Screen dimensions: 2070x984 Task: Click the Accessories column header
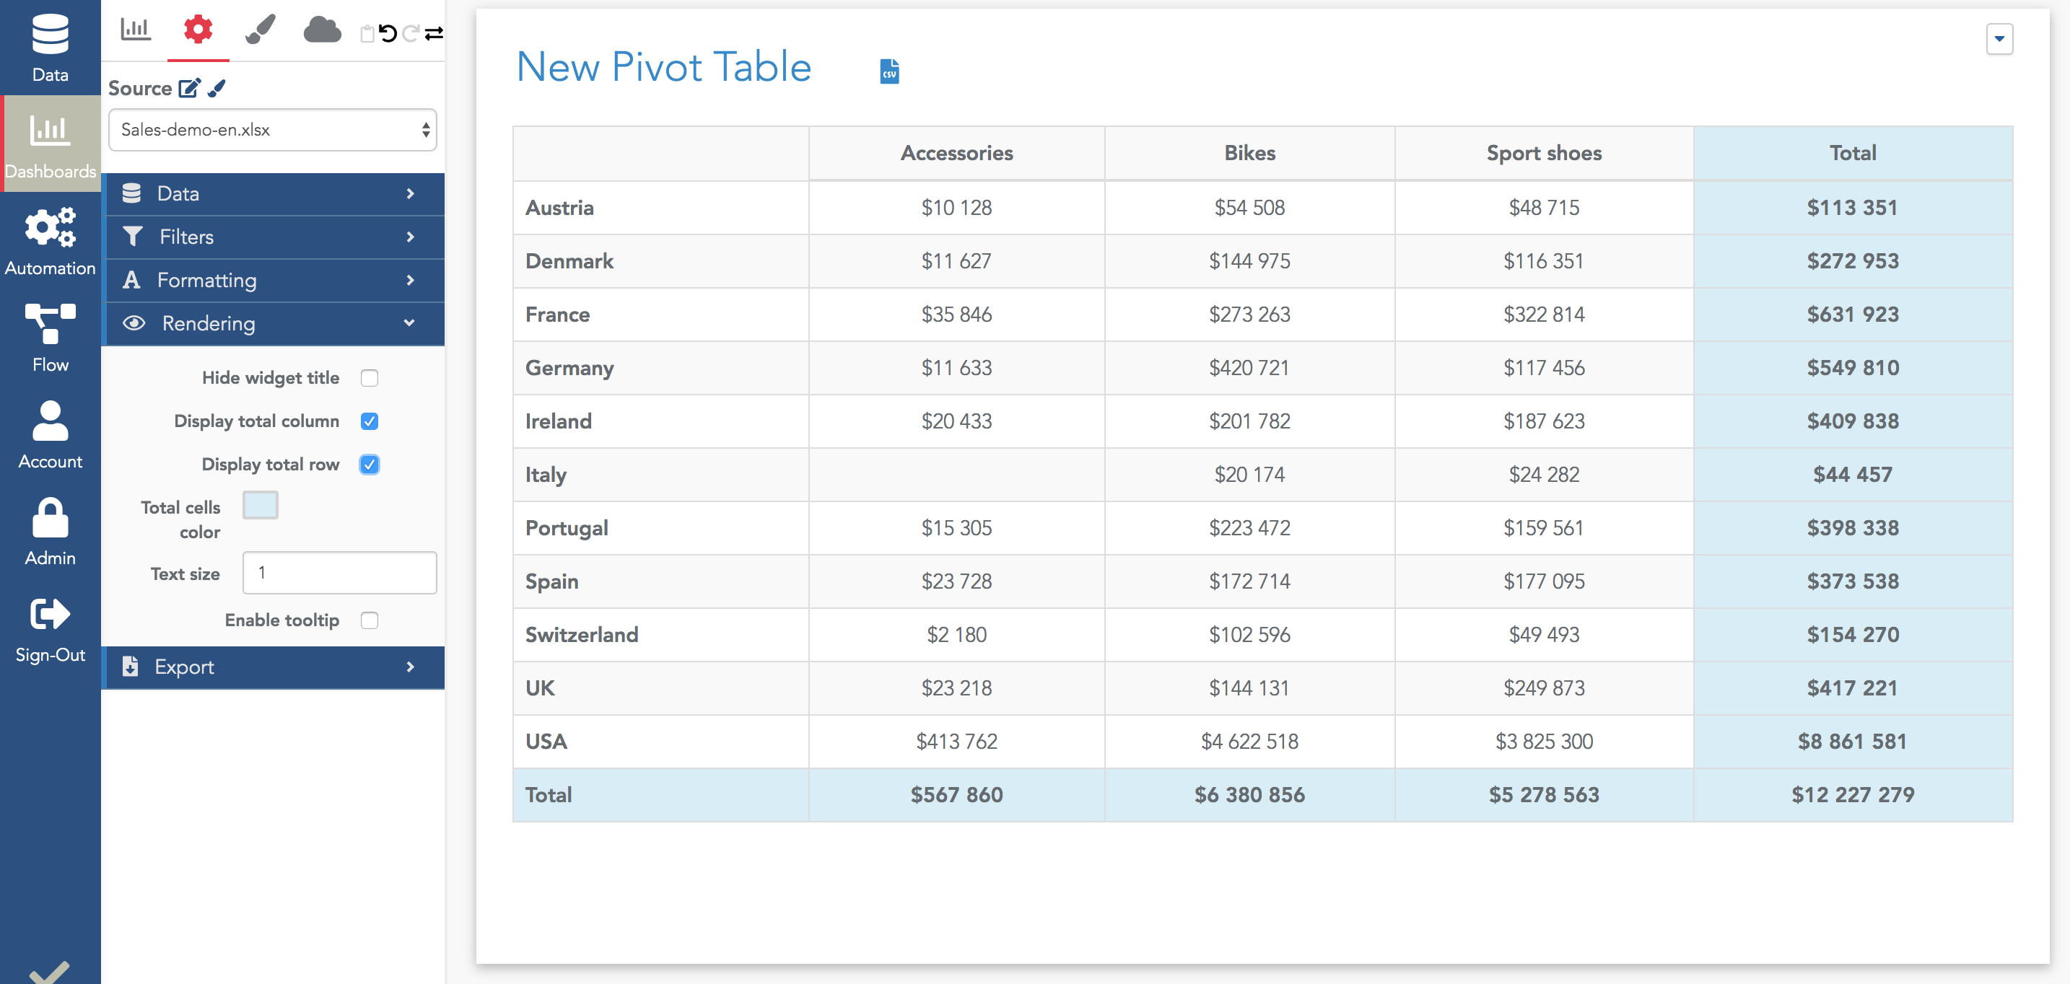point(956,153)
